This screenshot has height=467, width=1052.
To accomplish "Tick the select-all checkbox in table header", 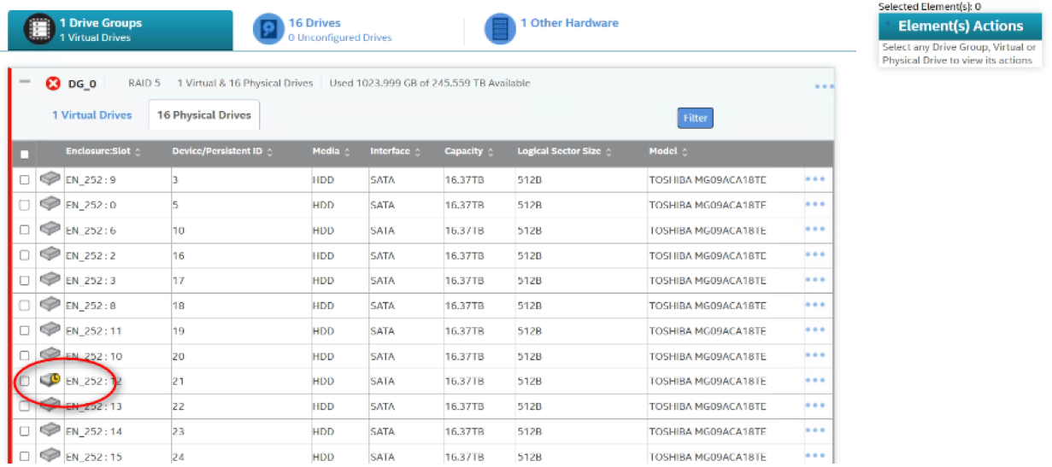I will click(x=25, y=155).
